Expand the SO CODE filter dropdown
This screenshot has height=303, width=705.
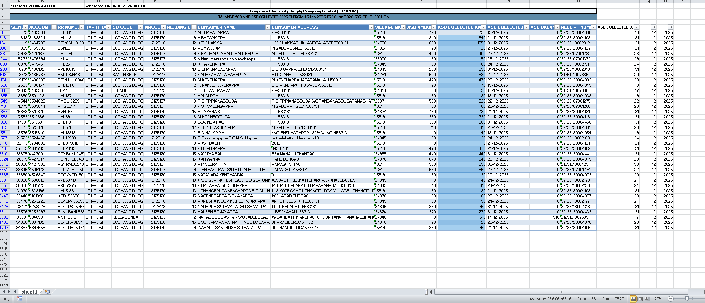coord(140,27)
